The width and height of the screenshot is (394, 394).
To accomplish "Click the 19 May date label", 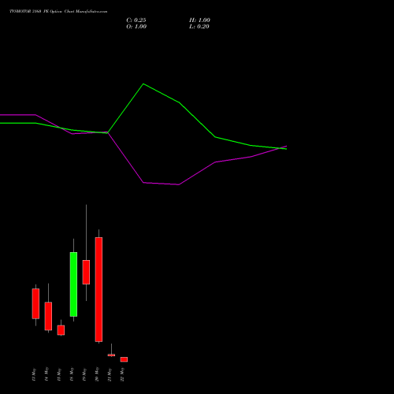I will (x=84, y=374).
